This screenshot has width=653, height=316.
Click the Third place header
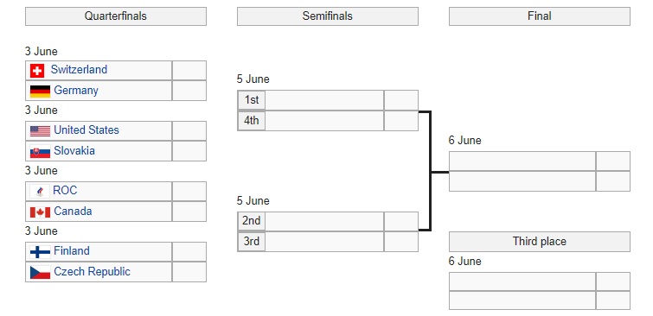coord(540,242)
